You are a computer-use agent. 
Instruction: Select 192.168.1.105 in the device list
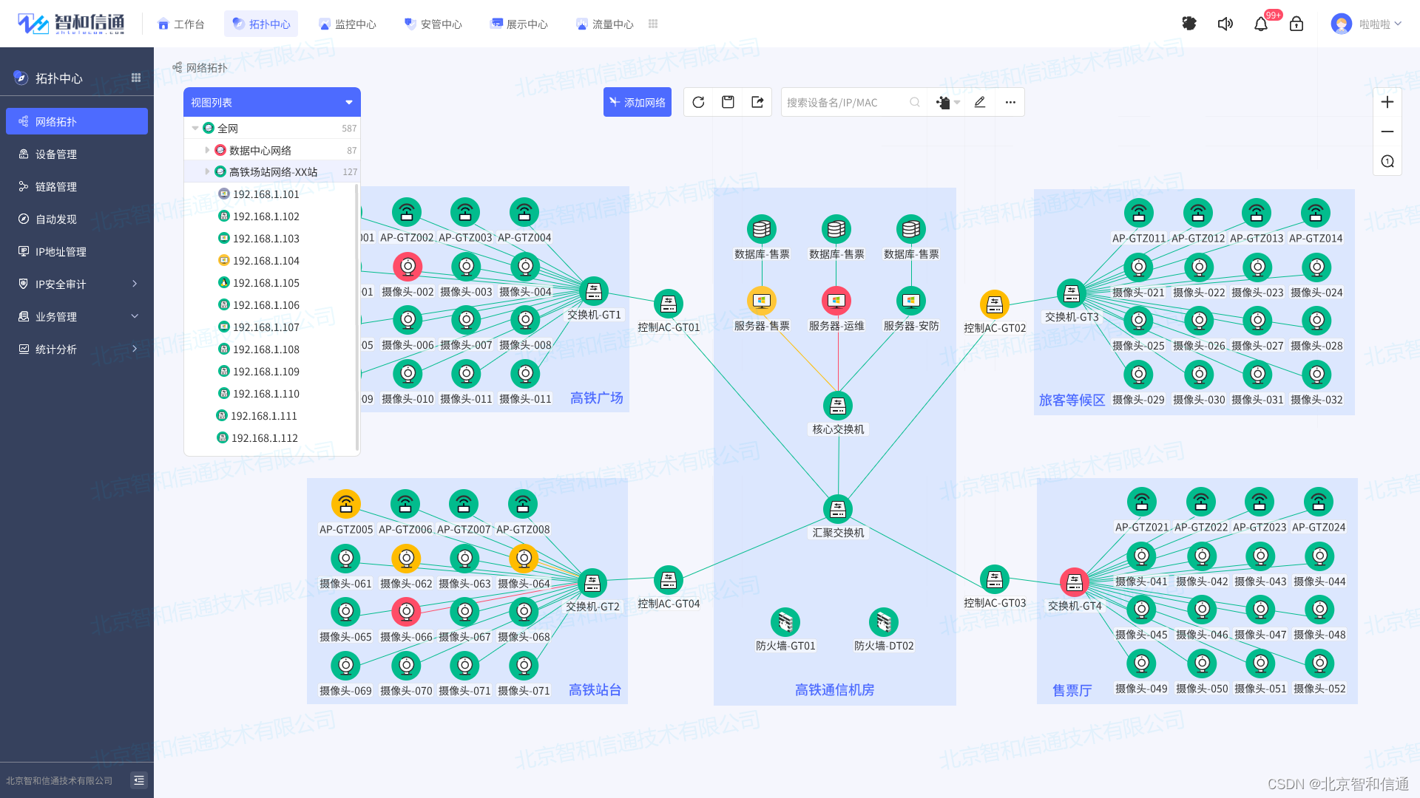[266, 283]
